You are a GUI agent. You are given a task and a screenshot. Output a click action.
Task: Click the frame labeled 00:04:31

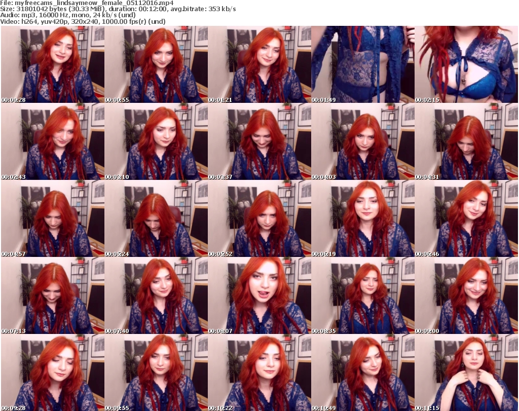(466, 141)
